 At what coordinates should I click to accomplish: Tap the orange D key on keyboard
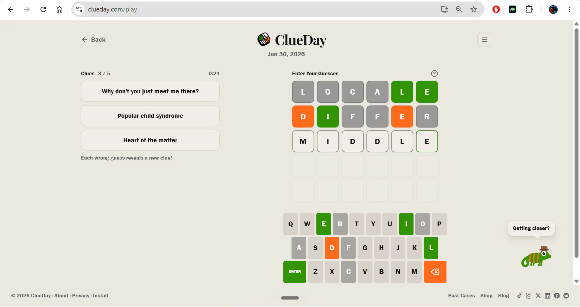pos(332,248)
